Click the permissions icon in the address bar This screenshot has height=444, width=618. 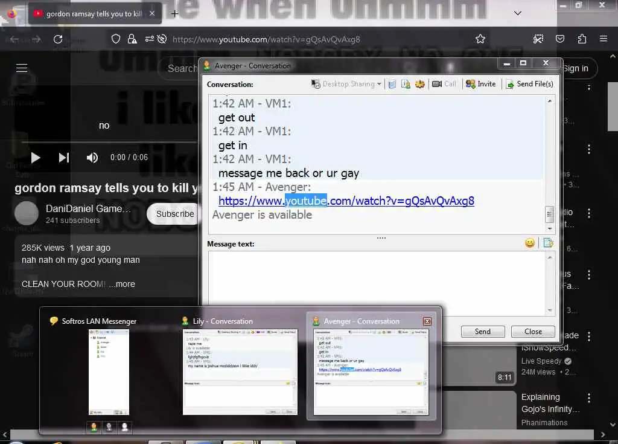pyautogui.click(x=149, y=39)
